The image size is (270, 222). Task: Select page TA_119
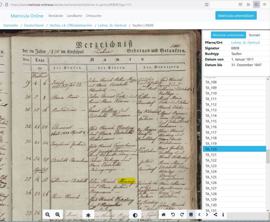[x=234, y=144]
